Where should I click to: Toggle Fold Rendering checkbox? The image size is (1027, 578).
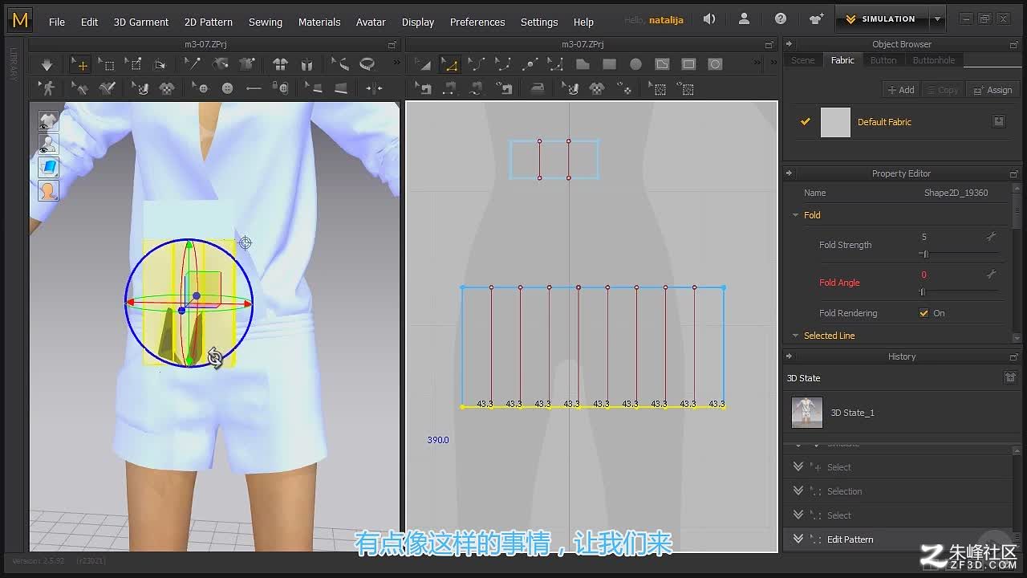(x=923, y=313)
